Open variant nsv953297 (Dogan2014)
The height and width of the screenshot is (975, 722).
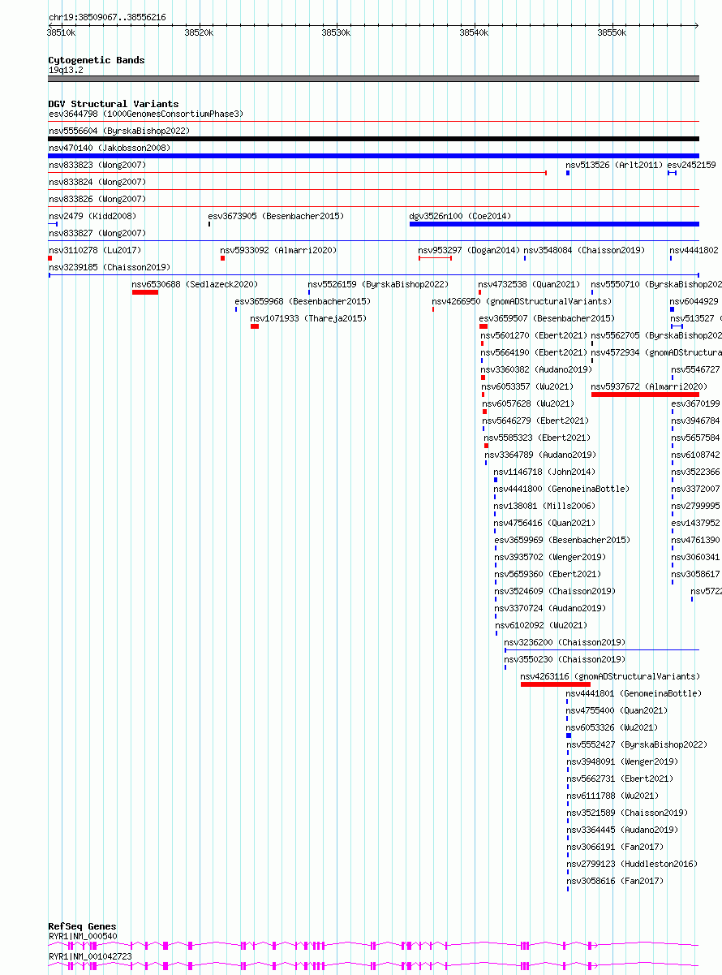(x=469, y=250)
